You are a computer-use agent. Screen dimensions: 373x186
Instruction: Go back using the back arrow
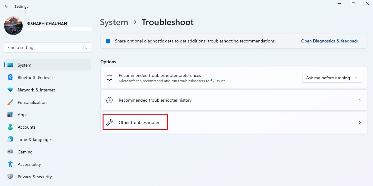coord(7,6)
